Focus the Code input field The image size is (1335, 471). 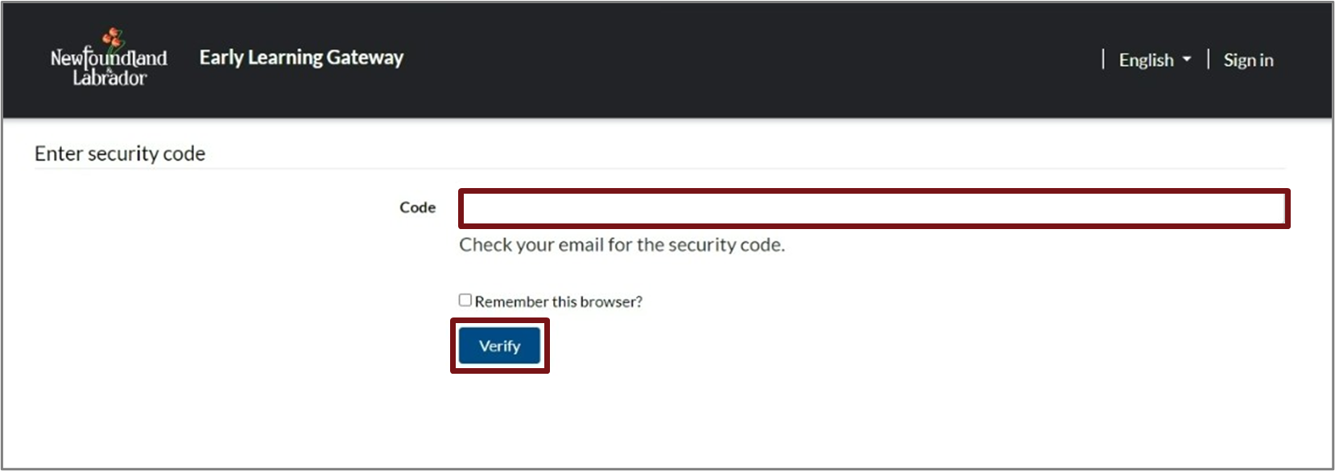[x=874, y=209]
